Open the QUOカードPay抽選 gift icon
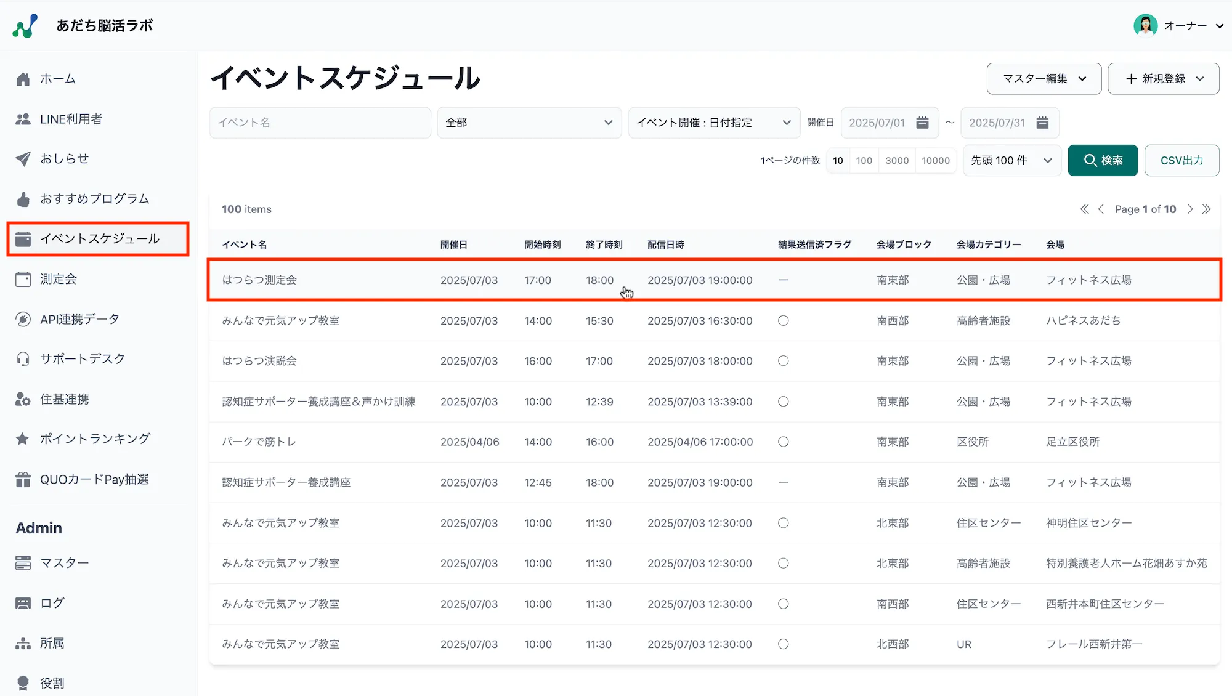The width and height of the screenshot is (1232, 696). 23,479
